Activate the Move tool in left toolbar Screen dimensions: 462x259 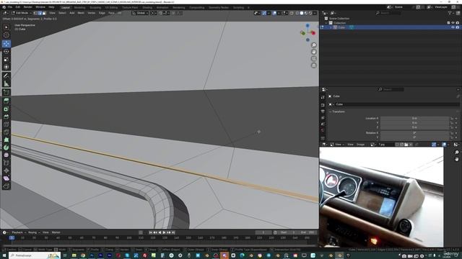pyautogui.click(x=6, y=44)
